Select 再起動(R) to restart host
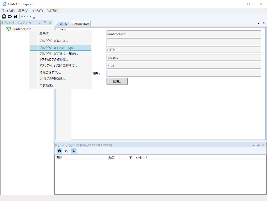Image resolution: width=267 pixels, height=201 pixels. pyautogui.click(x=61, y=85)
